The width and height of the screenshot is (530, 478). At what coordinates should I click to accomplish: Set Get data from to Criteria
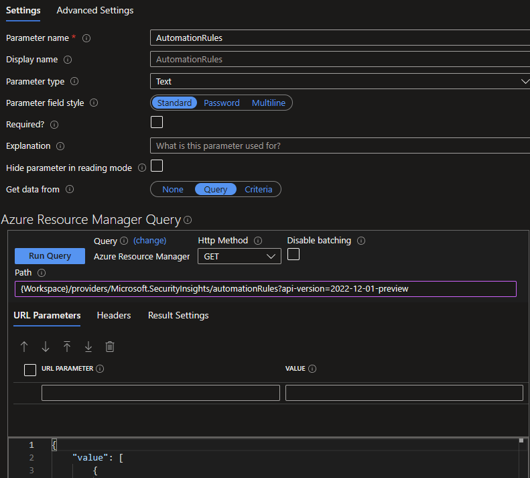(259, 190)
